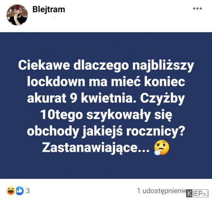Click the word rocznicy? in the post
The height and width of the screenshot is (201, 212).
coord(155,131)
